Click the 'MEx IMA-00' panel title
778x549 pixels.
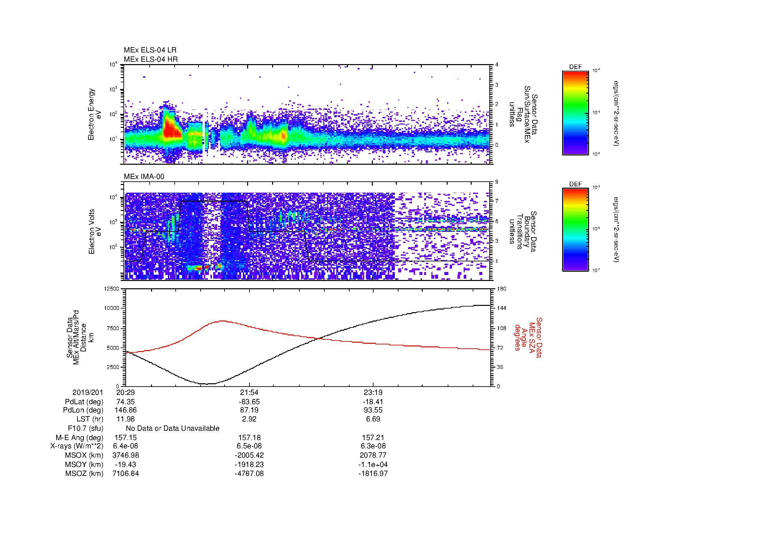pos(144,177)
